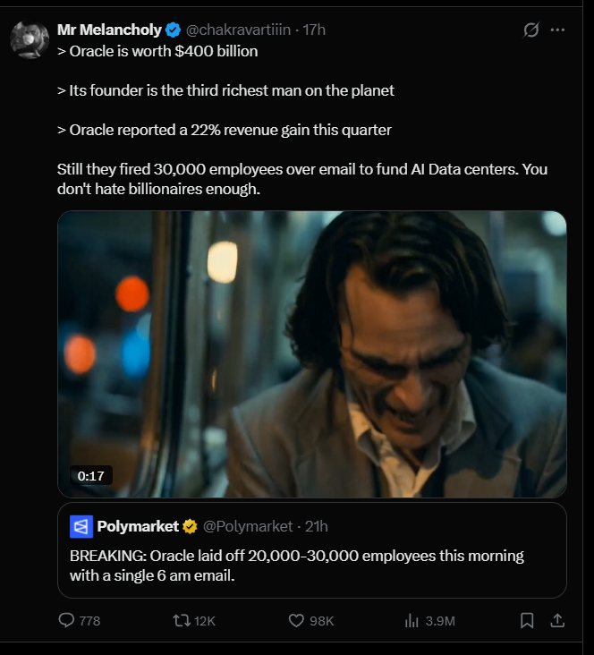Screen dimensions: 594x655
Task: Click the @Polymarket handle in quote
Action: coord(248,526)
